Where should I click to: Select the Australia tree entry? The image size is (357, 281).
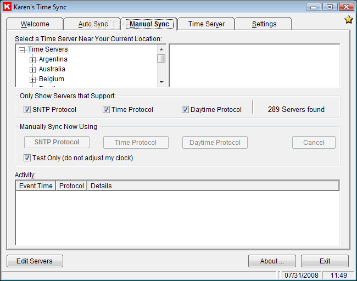(52, 69)
